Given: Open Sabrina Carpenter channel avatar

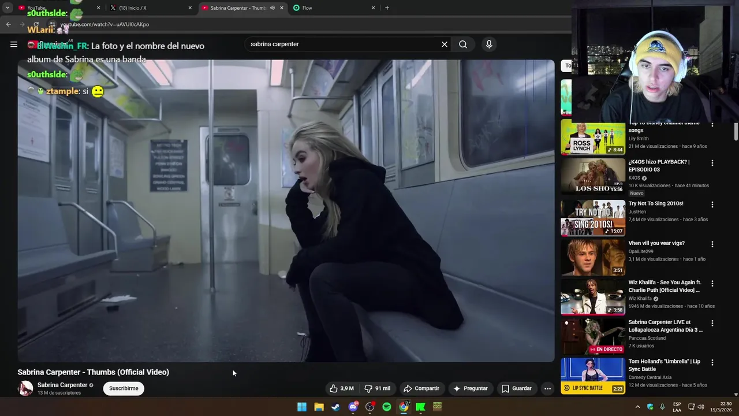Looking at the screenshot, I should (x=25, y=388).
